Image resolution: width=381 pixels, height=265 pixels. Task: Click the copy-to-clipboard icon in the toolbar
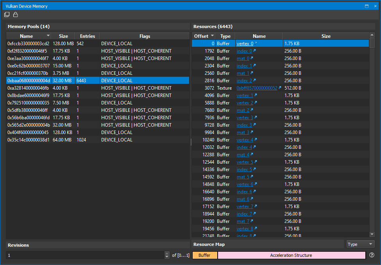point(7,14)
